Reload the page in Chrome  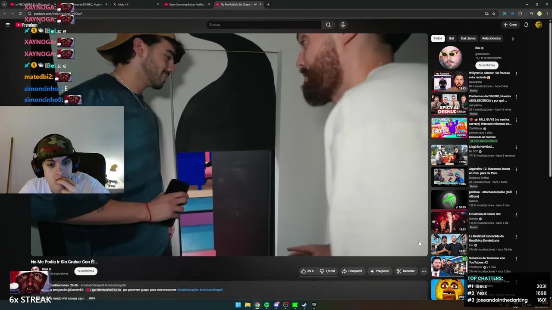pyautogui.click(x=20, y=13)
